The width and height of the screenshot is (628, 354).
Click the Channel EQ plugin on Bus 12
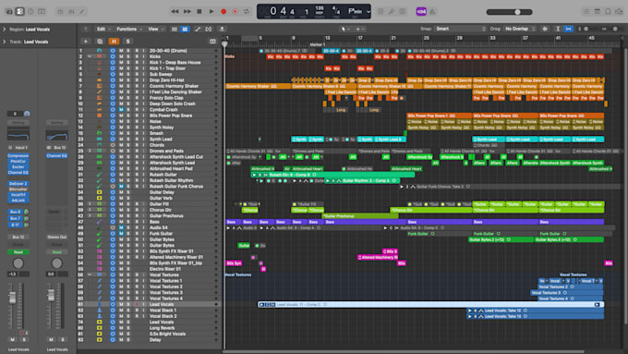click(x=57, y=155)
